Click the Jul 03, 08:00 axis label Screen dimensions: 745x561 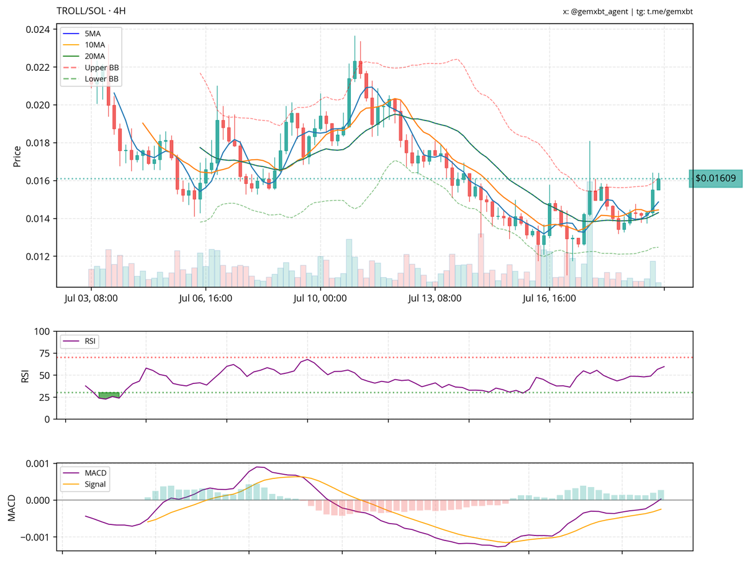click(x=91, y=298)
